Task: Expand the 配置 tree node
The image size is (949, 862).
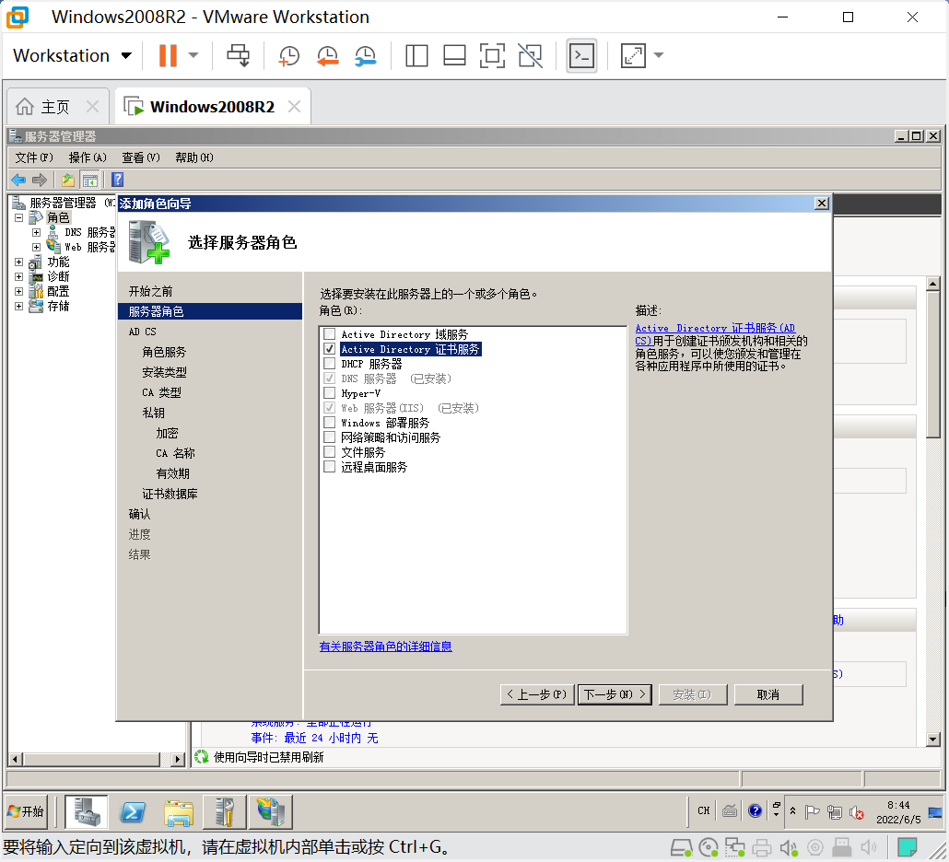Action: (x=18, y=292)
